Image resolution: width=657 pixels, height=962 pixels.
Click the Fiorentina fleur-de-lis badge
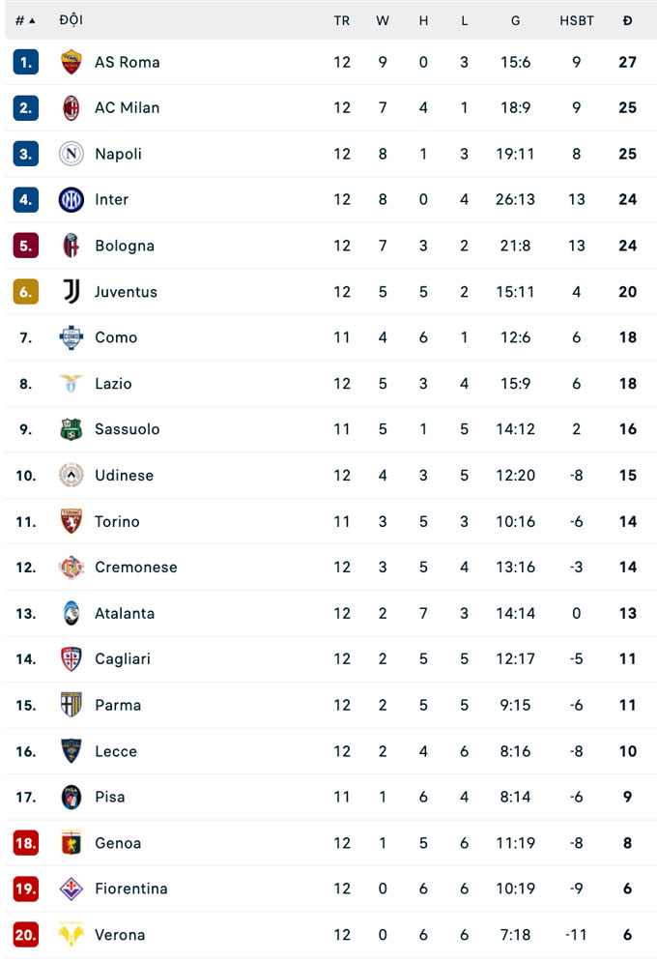[71, 889]
